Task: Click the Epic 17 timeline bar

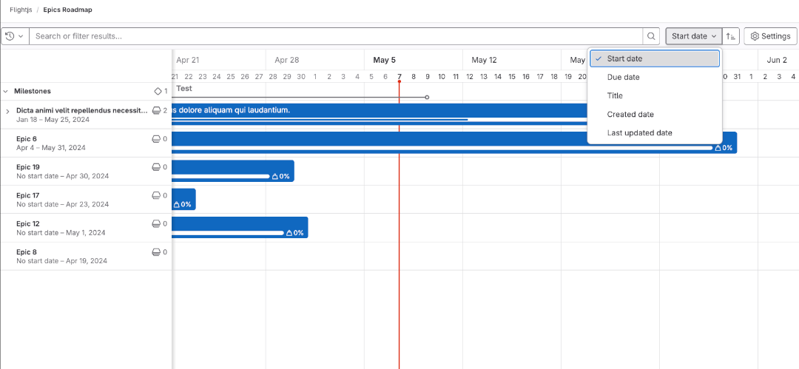Action: 184,199
